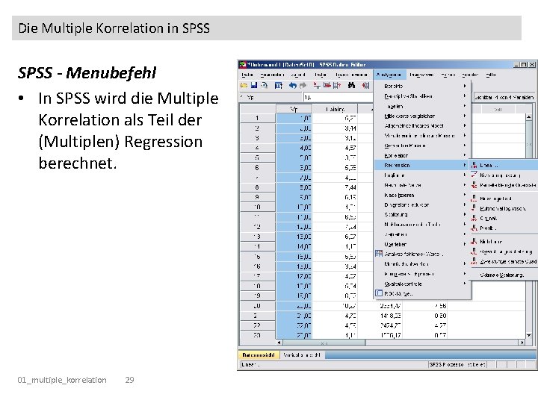Click the Go to case toolbar icon
This screenshot has width=538, height=403.
(x=317, y=85)
